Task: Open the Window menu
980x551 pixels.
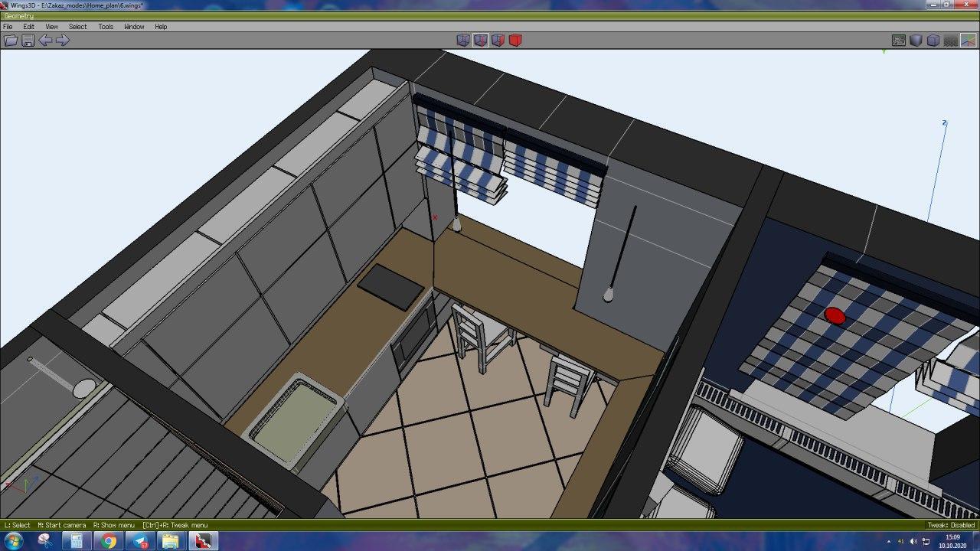Action: [133, 26]
